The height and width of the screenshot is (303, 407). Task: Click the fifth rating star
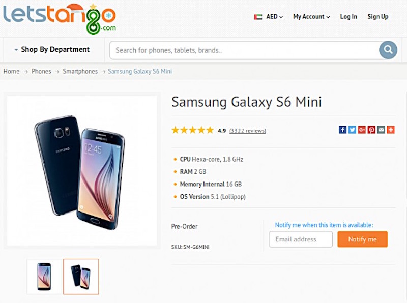[210, 130]
